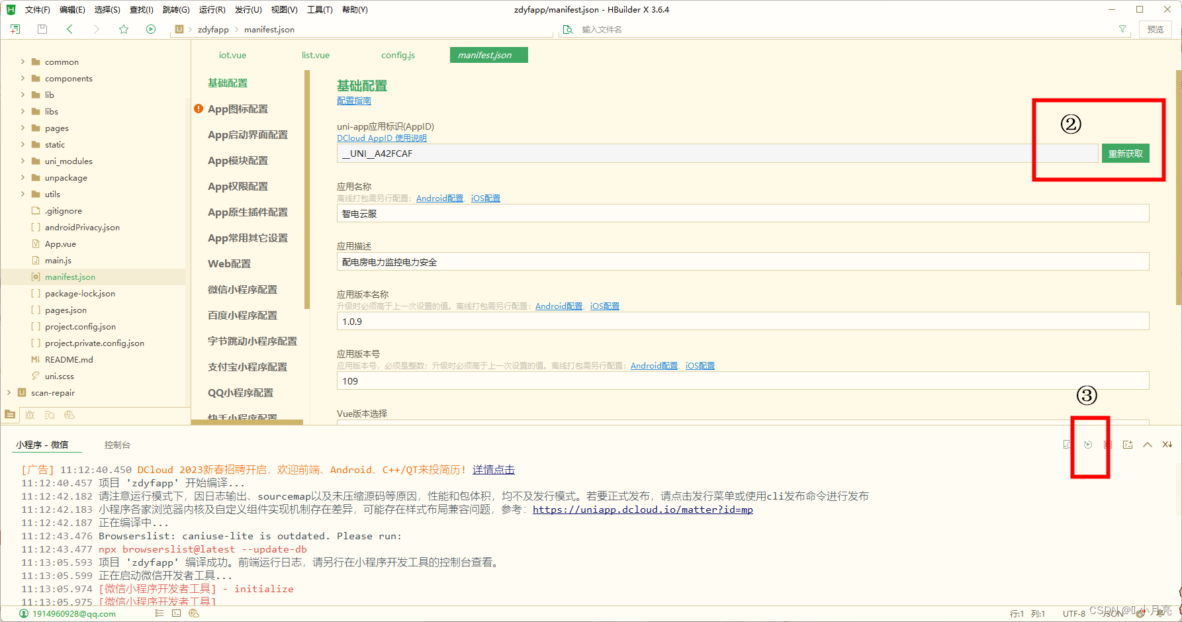Click 详情点击 link in console ad
This screenshot has height=622, width=1182.
click(x=494, y=470)
